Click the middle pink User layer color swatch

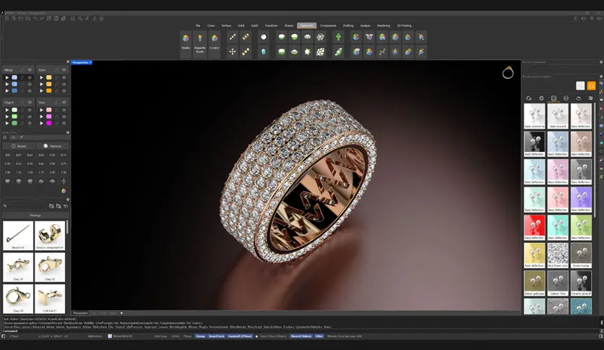[x=49, y=116]
